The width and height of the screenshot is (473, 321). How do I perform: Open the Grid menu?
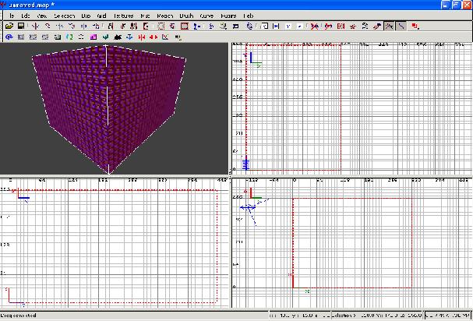pos(101,16)
